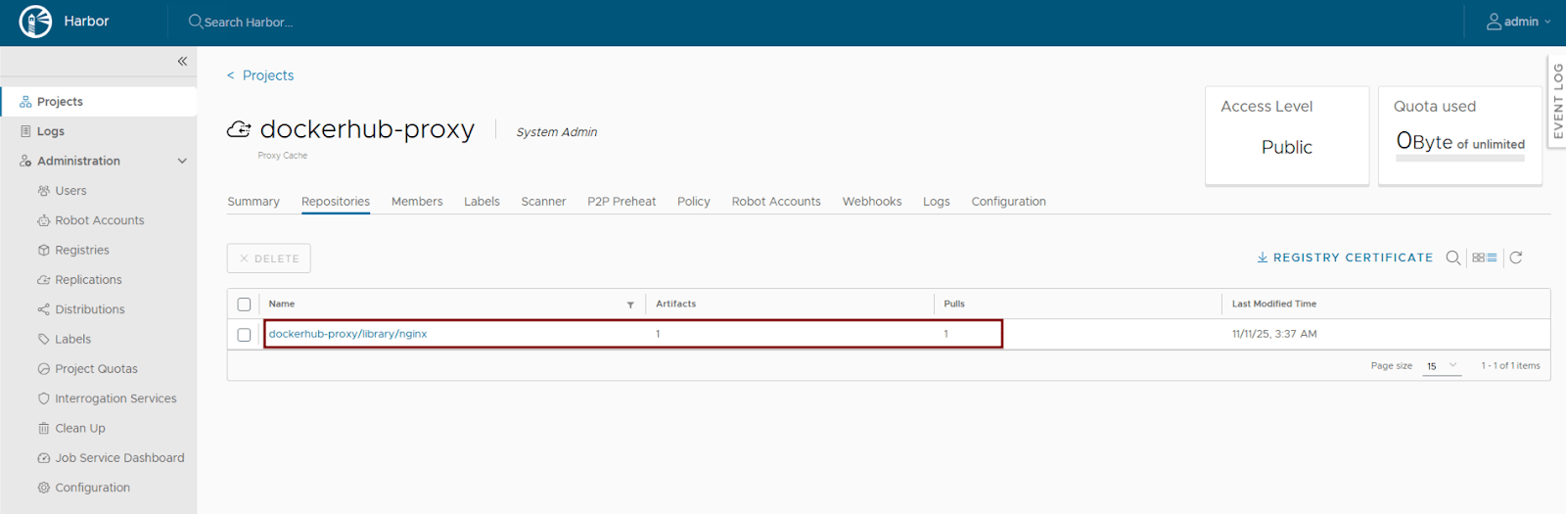
Task: Click the Harbor title text
Action: click(x=86, y=22)
